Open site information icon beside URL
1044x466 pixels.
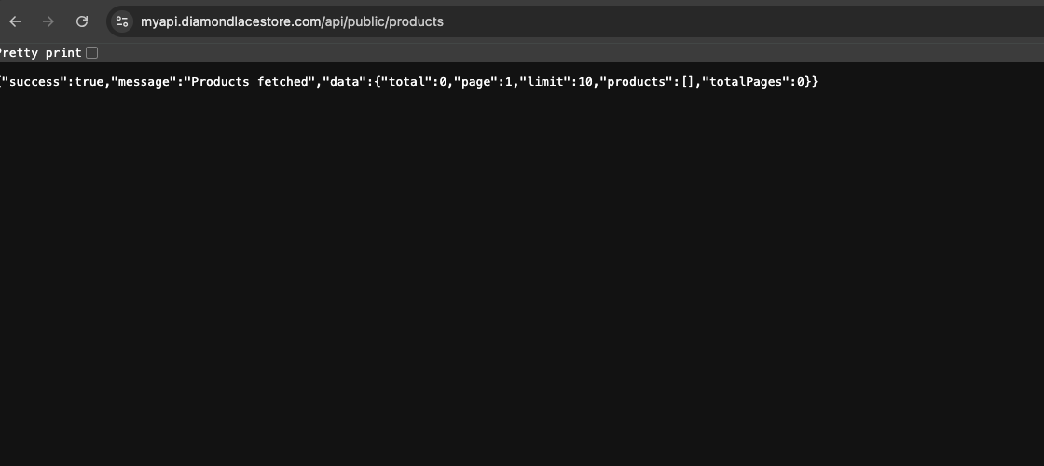(x=122, y=21)
